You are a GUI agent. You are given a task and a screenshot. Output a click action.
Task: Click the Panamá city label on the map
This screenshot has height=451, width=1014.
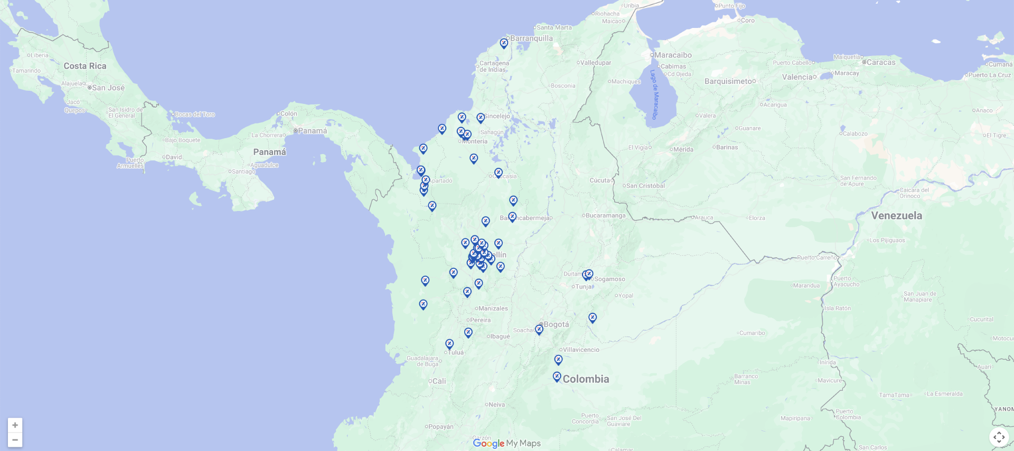[x=312, y=131]
